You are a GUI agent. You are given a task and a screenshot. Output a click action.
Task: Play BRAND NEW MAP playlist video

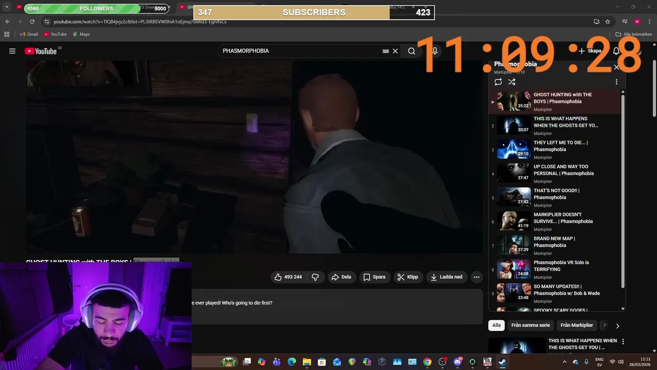555,246
